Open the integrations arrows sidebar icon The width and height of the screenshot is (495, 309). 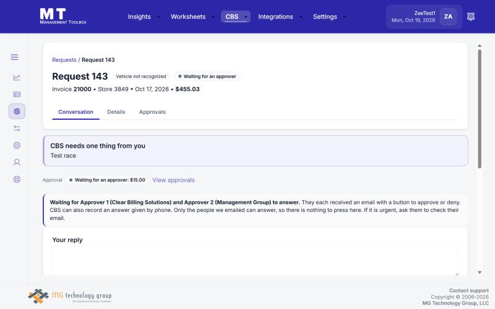click(17, 129)
